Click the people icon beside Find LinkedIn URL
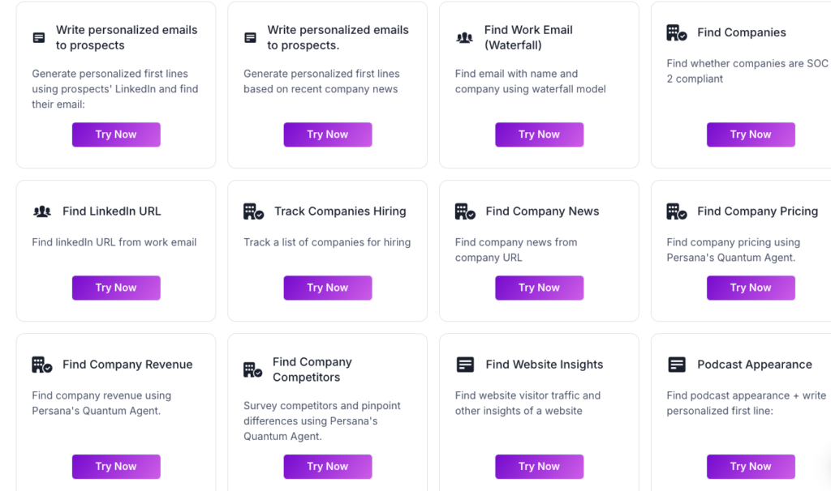This screenshot has width=831, height=491. (42, 211)
